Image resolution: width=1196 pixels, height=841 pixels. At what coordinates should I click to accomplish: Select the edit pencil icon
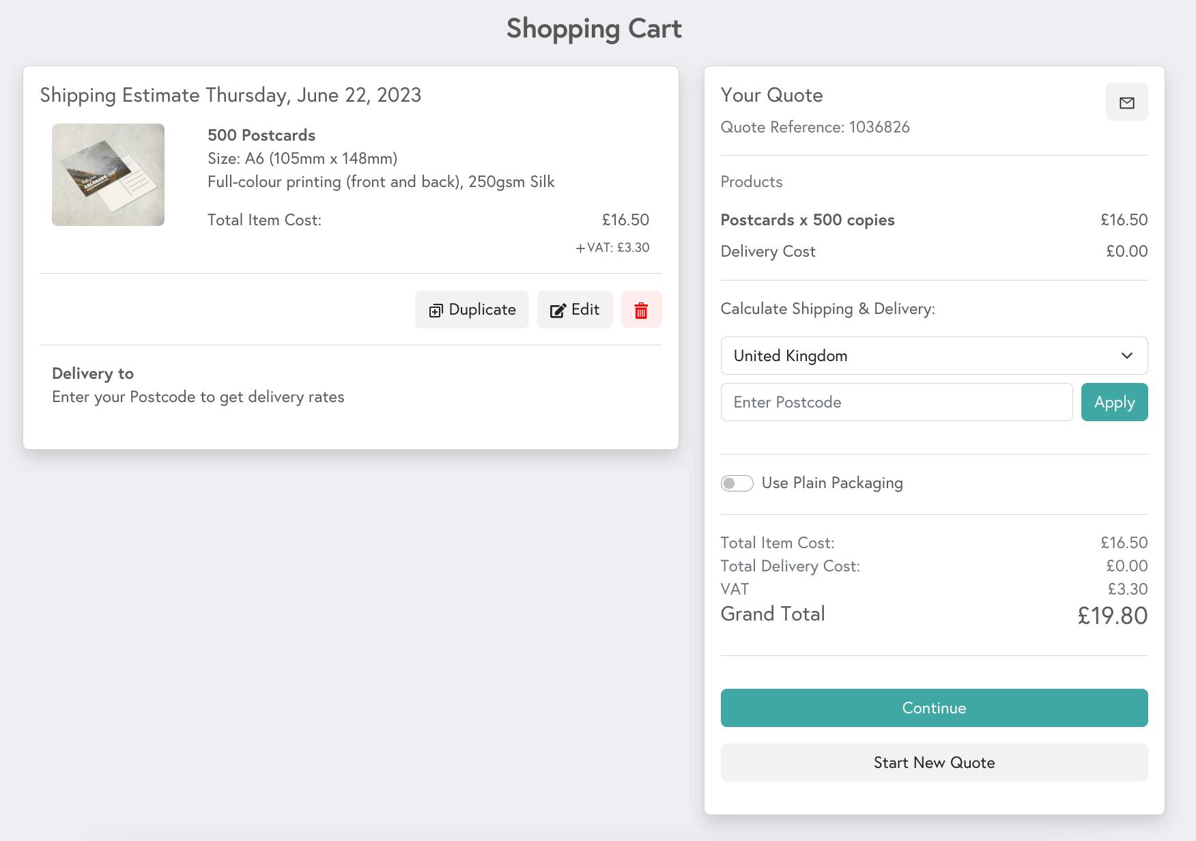pyautogui.click(x=557, y=309)
